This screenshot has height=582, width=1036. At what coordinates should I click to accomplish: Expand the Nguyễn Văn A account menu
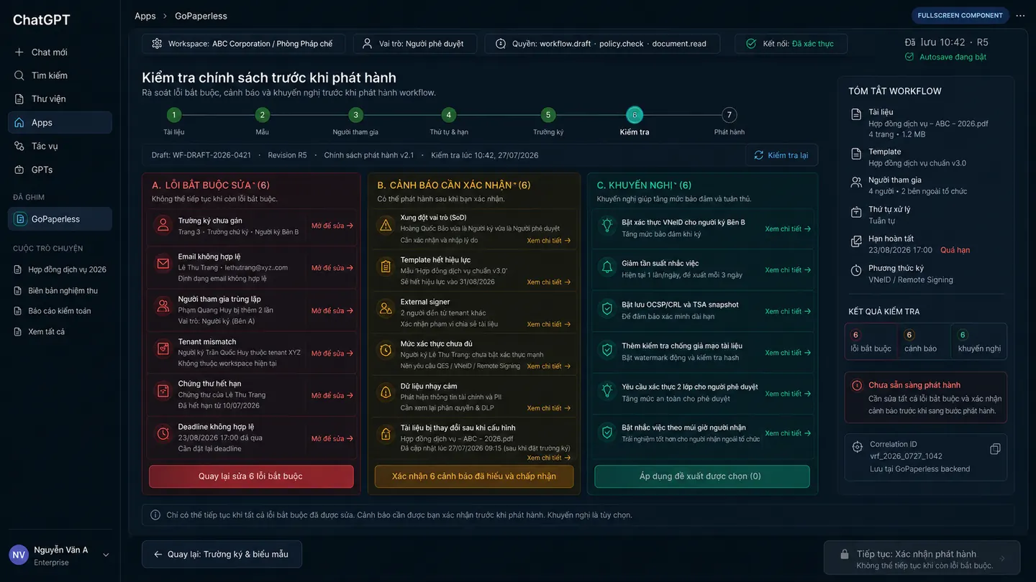(x=106, y=555)
